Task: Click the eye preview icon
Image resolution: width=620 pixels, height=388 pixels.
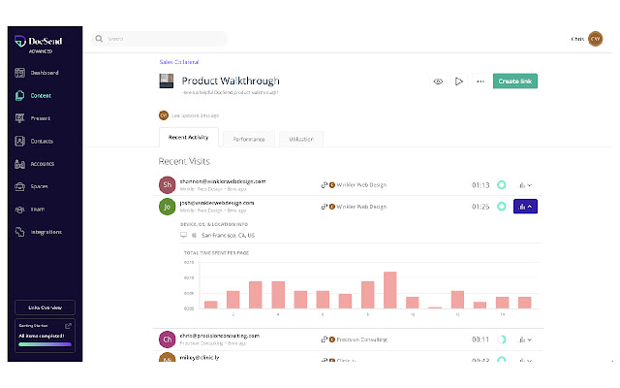Action: point(438,81)
